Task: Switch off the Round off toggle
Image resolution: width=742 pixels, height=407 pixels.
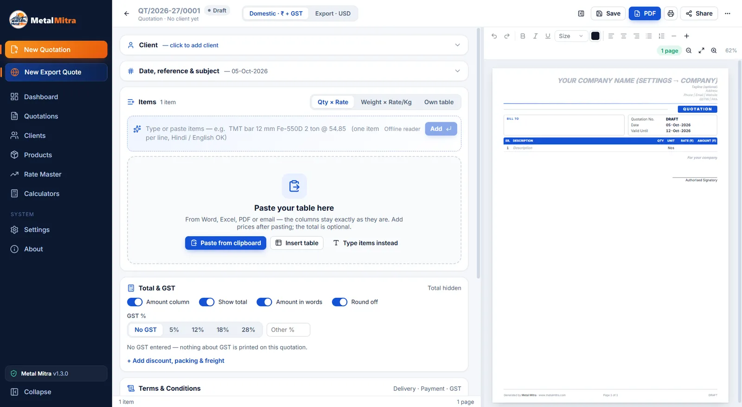Action: click(x=339, y=302)
